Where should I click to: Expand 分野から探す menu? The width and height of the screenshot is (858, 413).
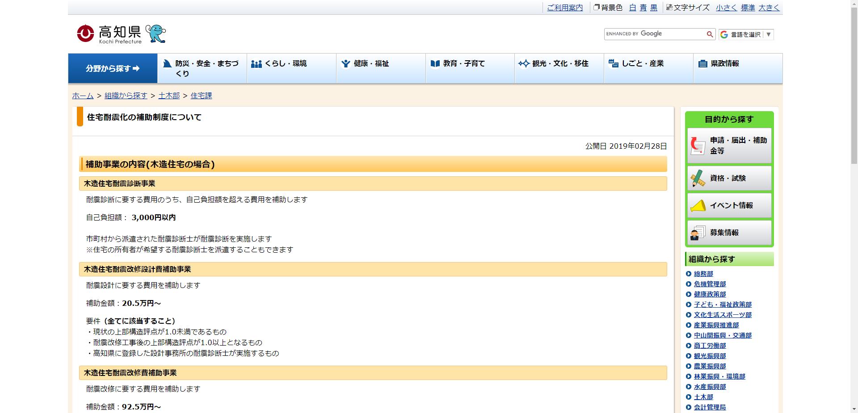point(113,68)
